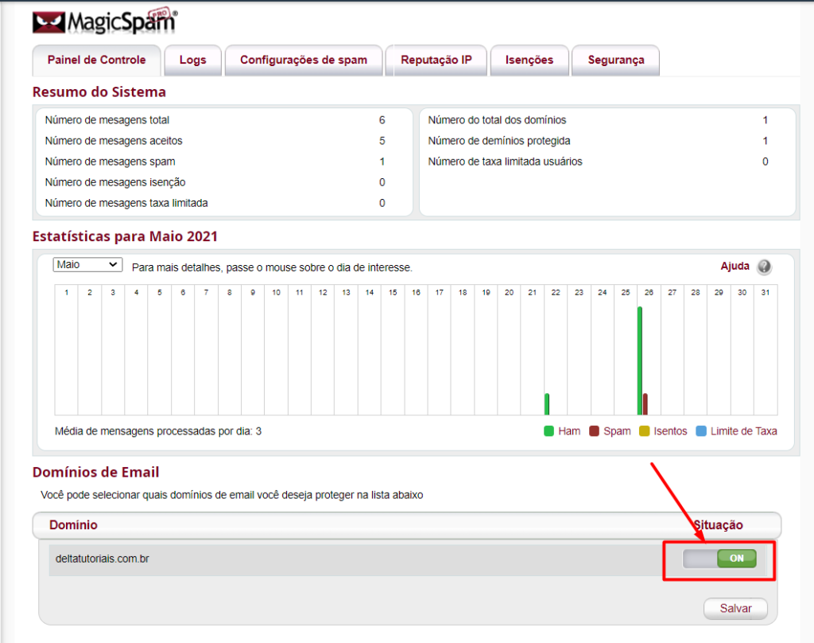
Task: Click the Ajuda help link
Action: [x=735, y=266]
